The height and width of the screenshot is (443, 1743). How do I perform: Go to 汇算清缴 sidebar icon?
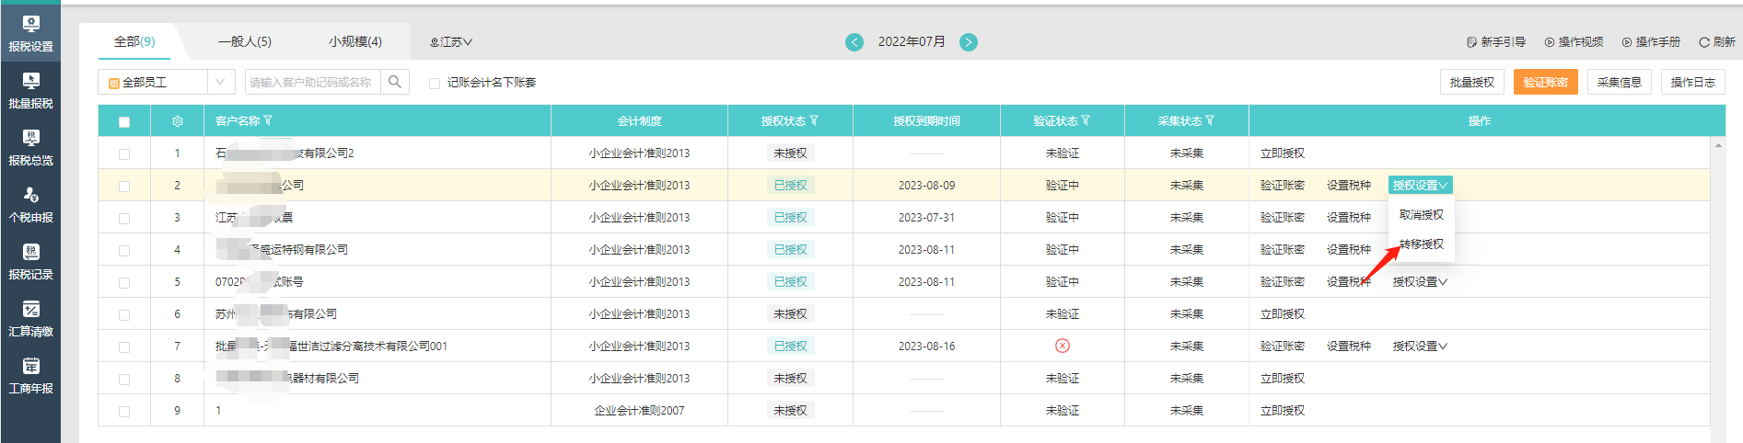pos(30,318)
